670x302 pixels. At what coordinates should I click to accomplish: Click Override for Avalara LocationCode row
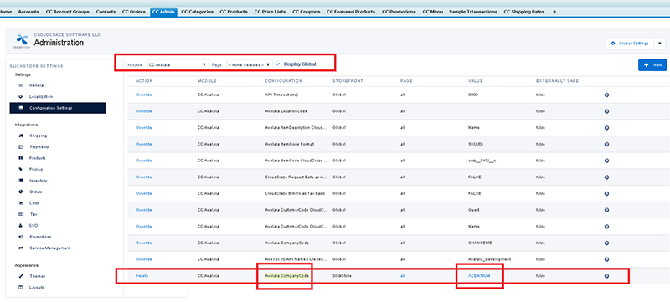click(x=143, y=111)
